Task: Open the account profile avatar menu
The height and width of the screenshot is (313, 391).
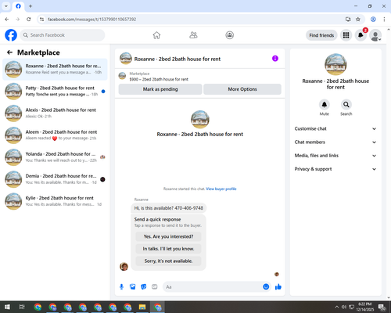Action: point(375,35)
